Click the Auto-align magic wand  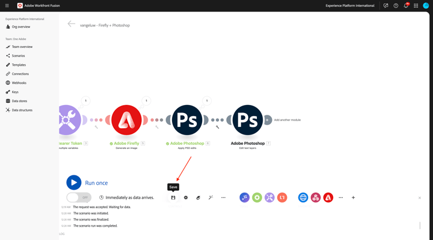tap(211, 197)
